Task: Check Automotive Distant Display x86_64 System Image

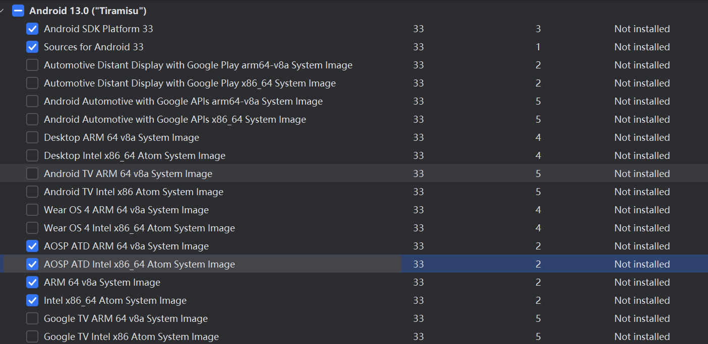Action: point(32,83)
